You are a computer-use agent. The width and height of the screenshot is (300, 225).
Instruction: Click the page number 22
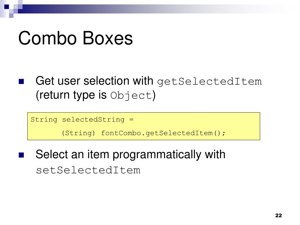[x=279, y=215]
